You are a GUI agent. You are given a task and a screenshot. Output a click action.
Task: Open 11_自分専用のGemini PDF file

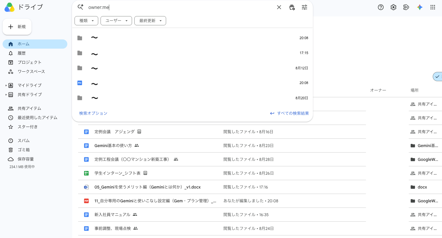(x=155, y=201)
